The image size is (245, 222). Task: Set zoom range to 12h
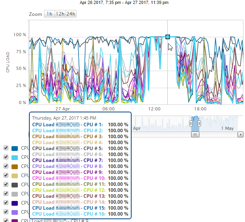point(60,14)
